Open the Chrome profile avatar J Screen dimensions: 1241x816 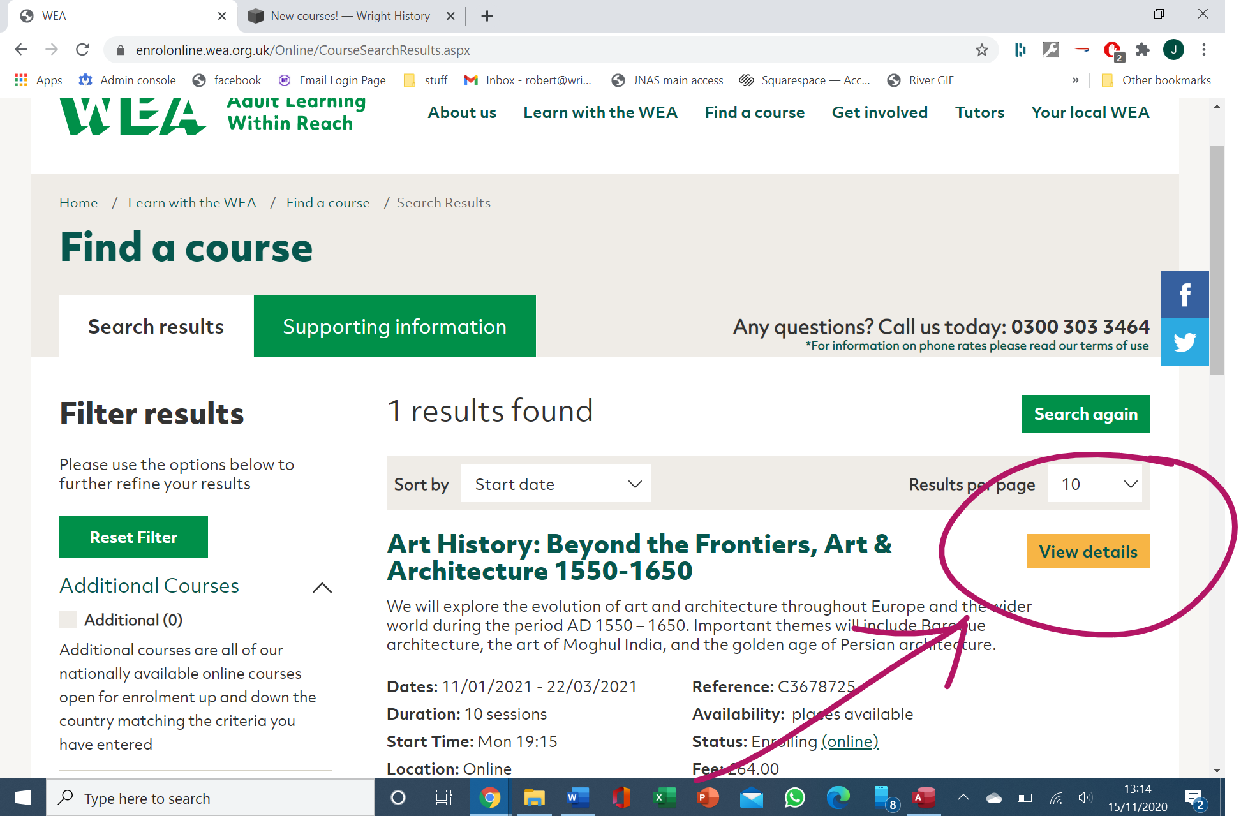coord(1173,50)
